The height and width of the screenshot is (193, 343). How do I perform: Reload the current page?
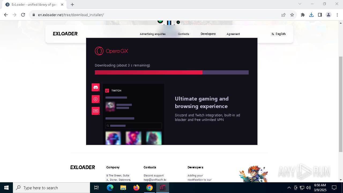[23, 15]
